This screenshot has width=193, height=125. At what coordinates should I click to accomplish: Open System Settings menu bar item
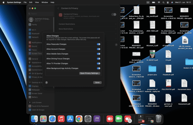pyautogui.click(x=14, y=2)
